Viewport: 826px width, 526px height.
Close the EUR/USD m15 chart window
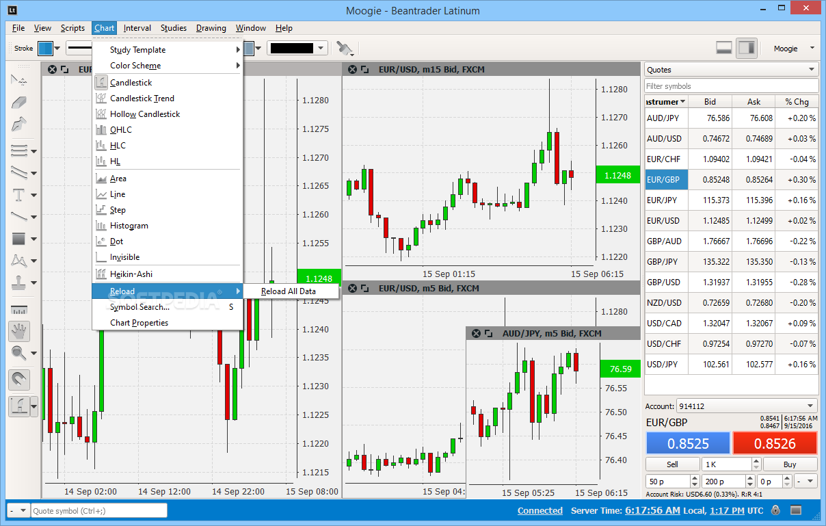pyautogui.click(x=352, y=69)
